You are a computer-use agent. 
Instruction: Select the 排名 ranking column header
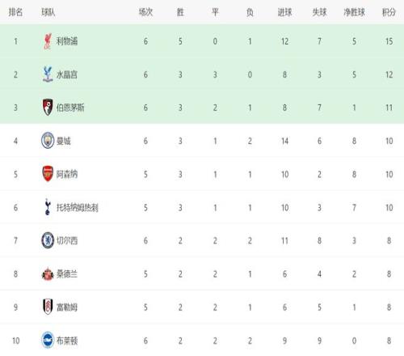(x=15, y=12)
